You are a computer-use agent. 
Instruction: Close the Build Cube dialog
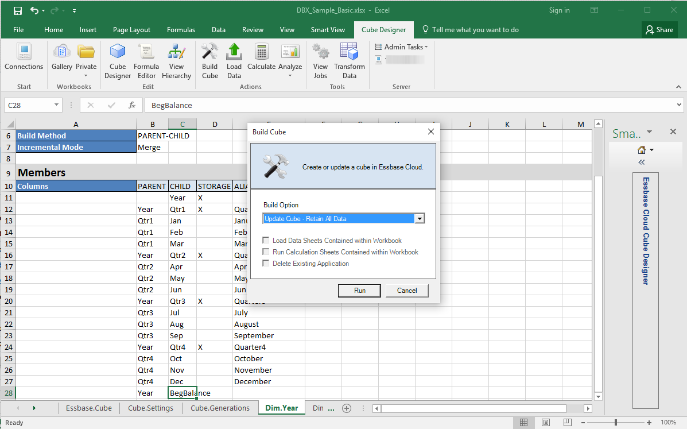pyautogui.click(x=430, y=132)
